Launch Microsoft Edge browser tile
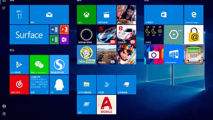The height and width of the screenshot is (120, 213). 194,15
